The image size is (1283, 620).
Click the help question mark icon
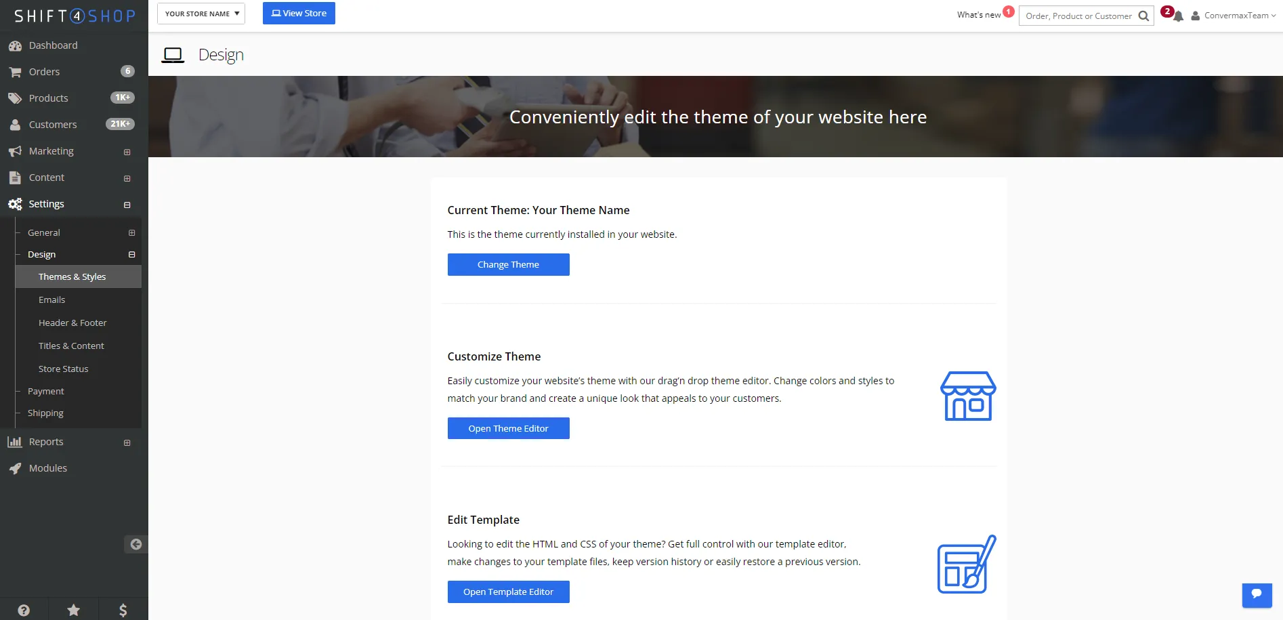click(24, 610)
